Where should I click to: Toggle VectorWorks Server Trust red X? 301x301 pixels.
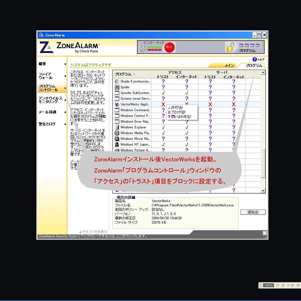coord(210,105)
